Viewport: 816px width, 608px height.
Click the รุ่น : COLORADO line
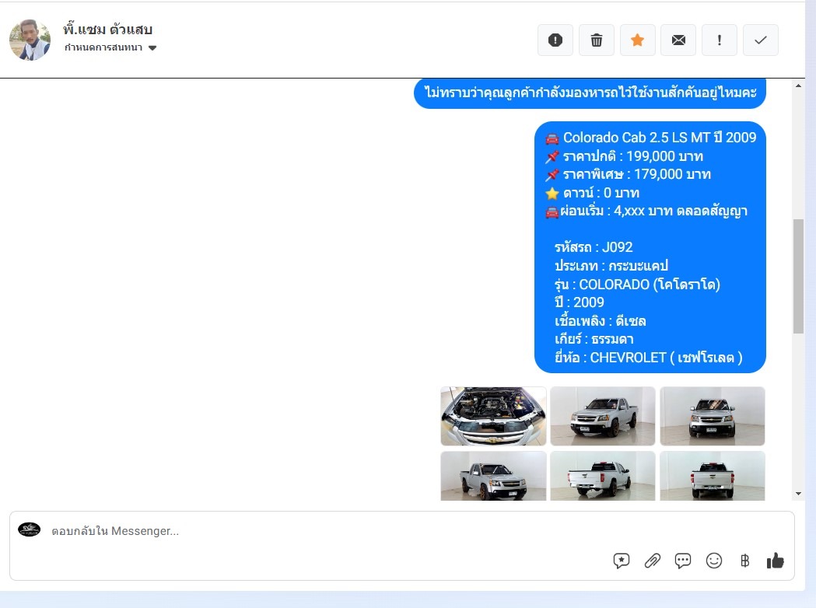tap(638, 285)
